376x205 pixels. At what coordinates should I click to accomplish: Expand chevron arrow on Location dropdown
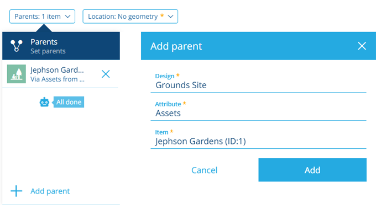coord(170,17)
